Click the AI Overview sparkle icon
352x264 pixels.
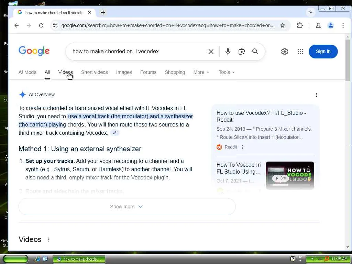click(22, 95)
